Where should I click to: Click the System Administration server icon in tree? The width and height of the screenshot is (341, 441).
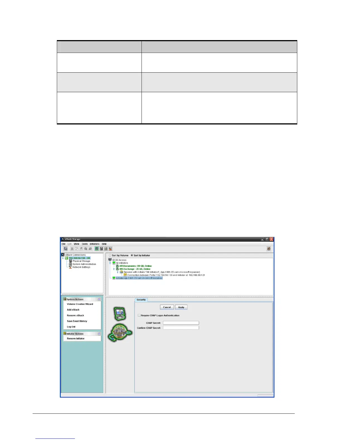point(70,264)
